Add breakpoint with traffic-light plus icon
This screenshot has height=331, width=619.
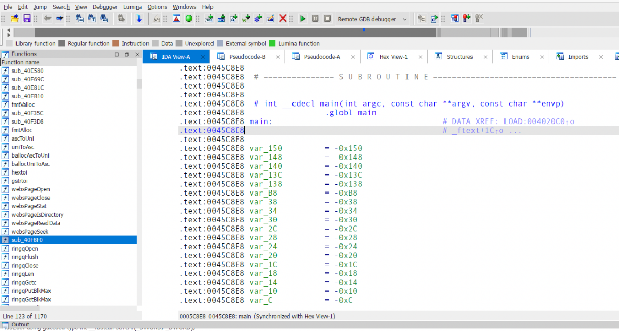pyautogui.click(x=467, y=19)
